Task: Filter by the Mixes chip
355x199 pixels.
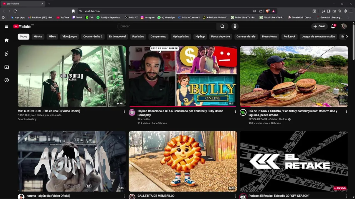Action: [52, 36]
